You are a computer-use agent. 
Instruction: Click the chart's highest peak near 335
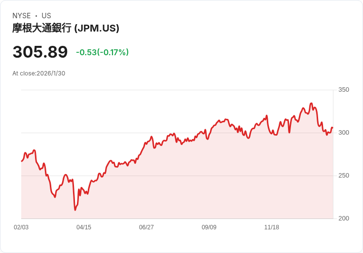pyautogui.click(x=311, y=104)
